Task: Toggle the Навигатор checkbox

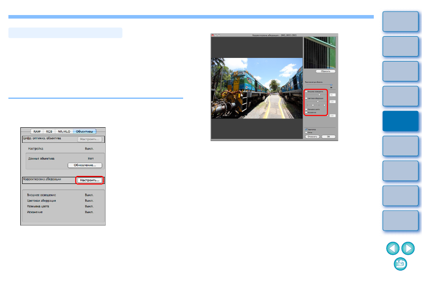Action: [306, 130]
